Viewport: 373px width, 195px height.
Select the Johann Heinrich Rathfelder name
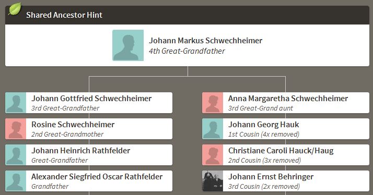(80, 151)
